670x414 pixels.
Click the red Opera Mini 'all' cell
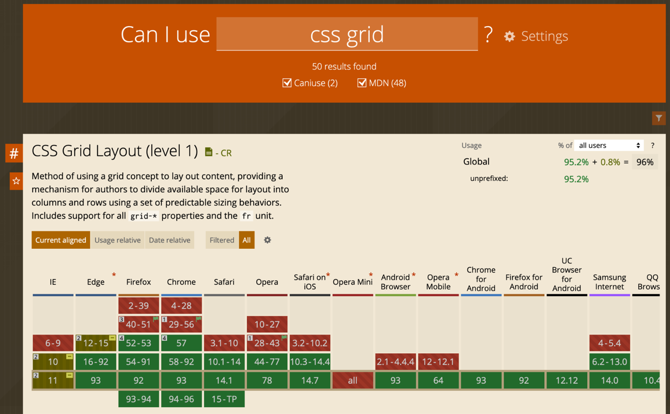(x=352, y=380)
